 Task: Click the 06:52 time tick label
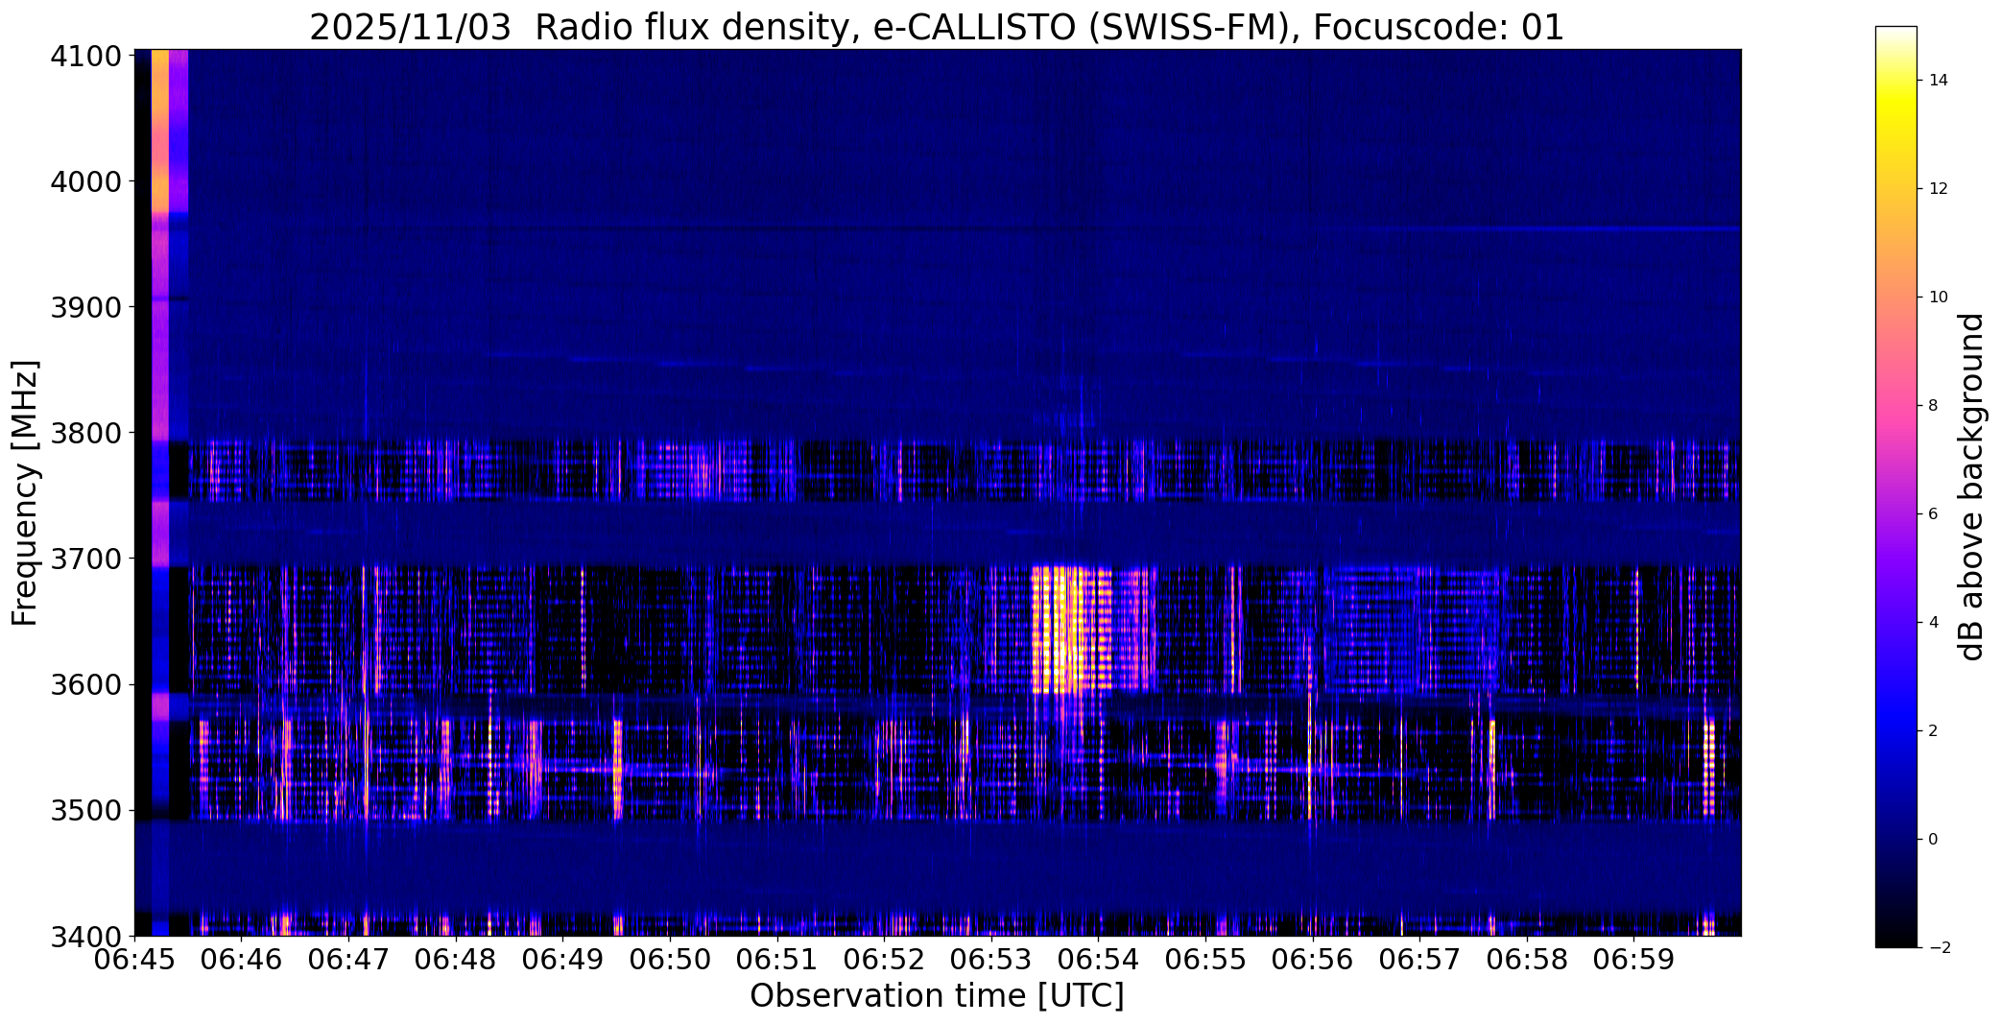point(884,960)
